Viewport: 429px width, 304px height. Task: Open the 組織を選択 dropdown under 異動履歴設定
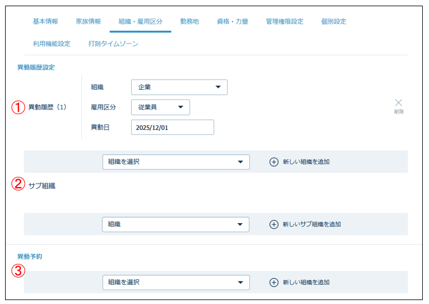tap(176, 162)
